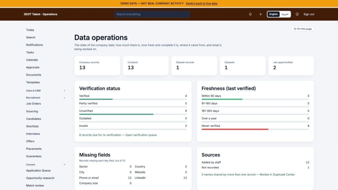This screenshot has width=338, height=190.
Task: Click the Contacts card
Action: (x=146, y=66)
